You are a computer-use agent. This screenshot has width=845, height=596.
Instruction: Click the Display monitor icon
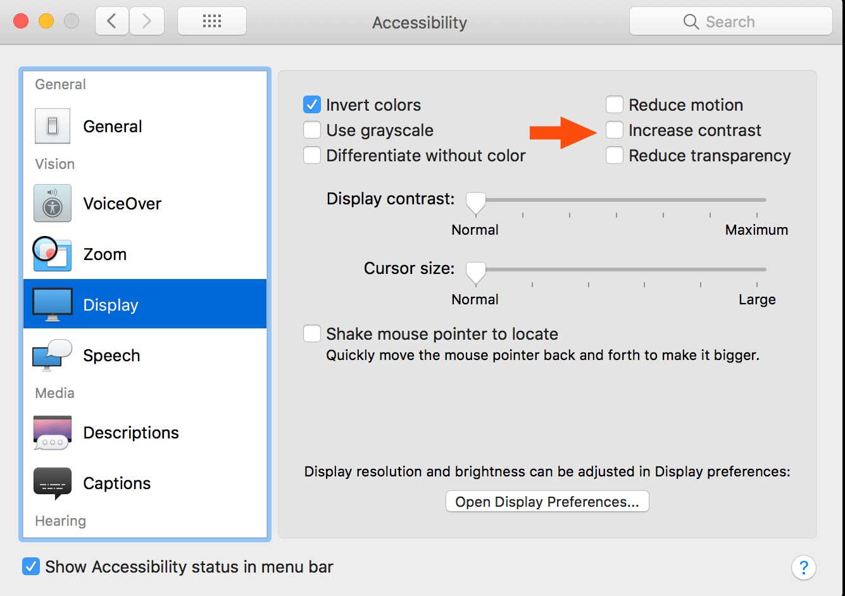(x=53, y=304)
